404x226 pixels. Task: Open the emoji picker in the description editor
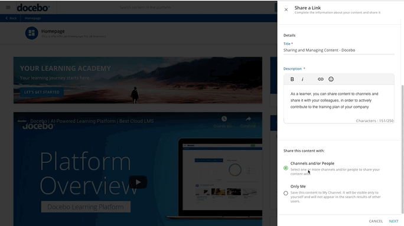coord(331,79)
